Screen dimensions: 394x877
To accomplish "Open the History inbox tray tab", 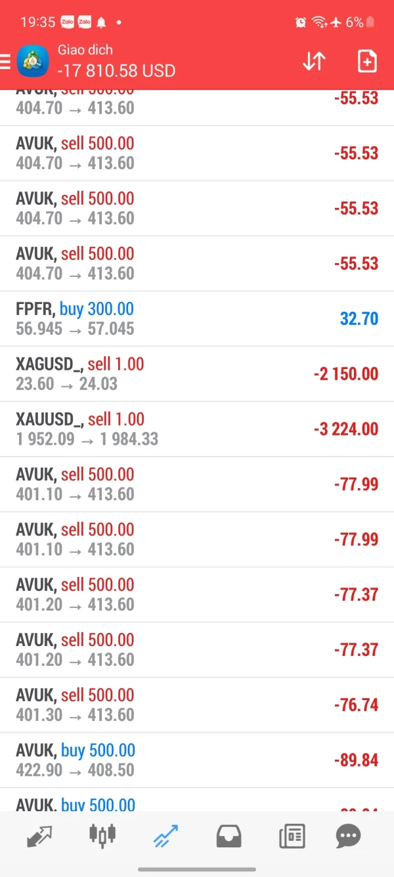I will click(x=229, y=836).
